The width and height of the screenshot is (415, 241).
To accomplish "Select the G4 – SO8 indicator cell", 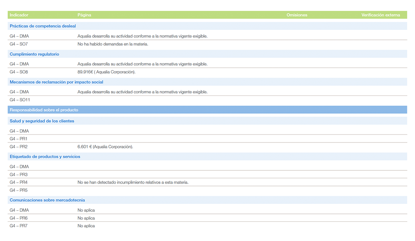I will [19, 72].
